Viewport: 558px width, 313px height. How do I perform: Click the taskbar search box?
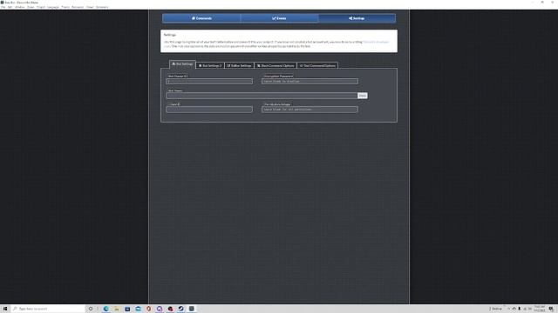point(48,309)
